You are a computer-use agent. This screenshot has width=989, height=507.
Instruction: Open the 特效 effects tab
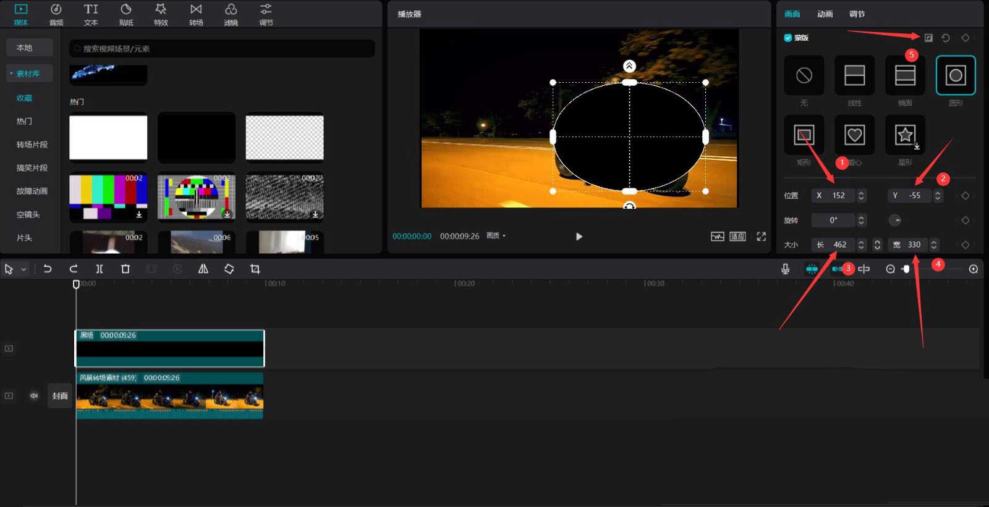pos(161,14)
